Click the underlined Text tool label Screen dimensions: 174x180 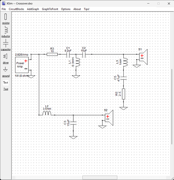click(x=6, y=89)
